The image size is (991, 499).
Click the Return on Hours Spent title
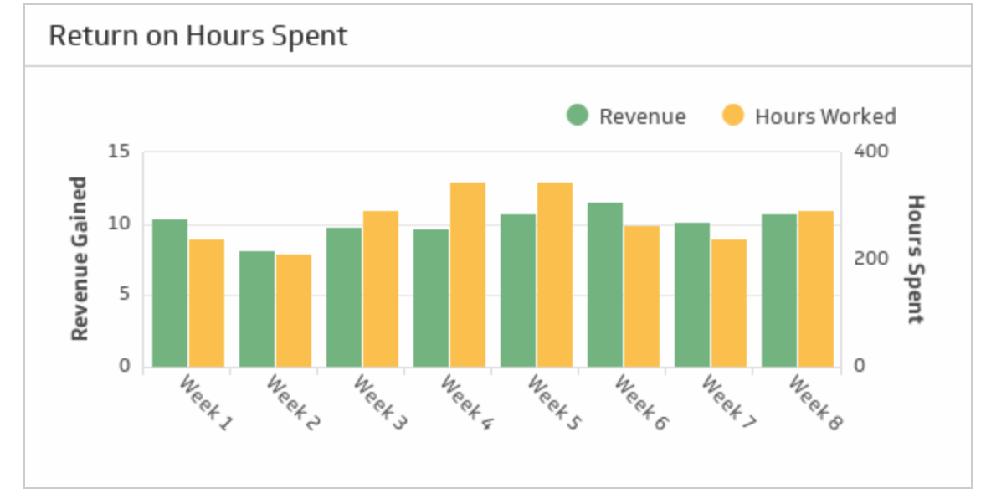point(198,36)
